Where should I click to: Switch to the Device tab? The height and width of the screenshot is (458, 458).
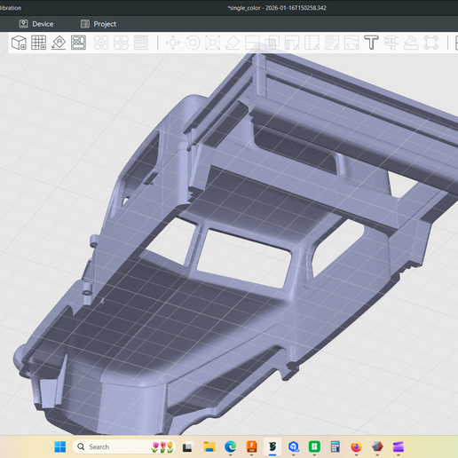[x=36, y=24]
